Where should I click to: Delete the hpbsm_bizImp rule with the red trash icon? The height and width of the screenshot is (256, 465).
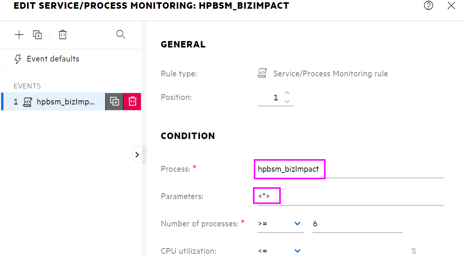point(132,101)
